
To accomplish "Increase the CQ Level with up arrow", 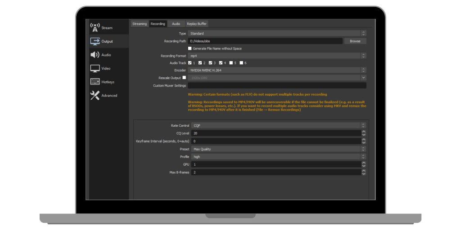I will (x=364, y=132).
